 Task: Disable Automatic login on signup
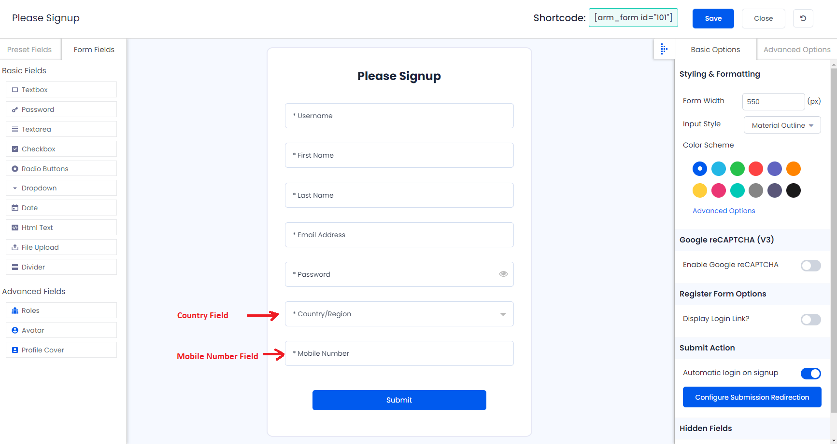point(810,373)
